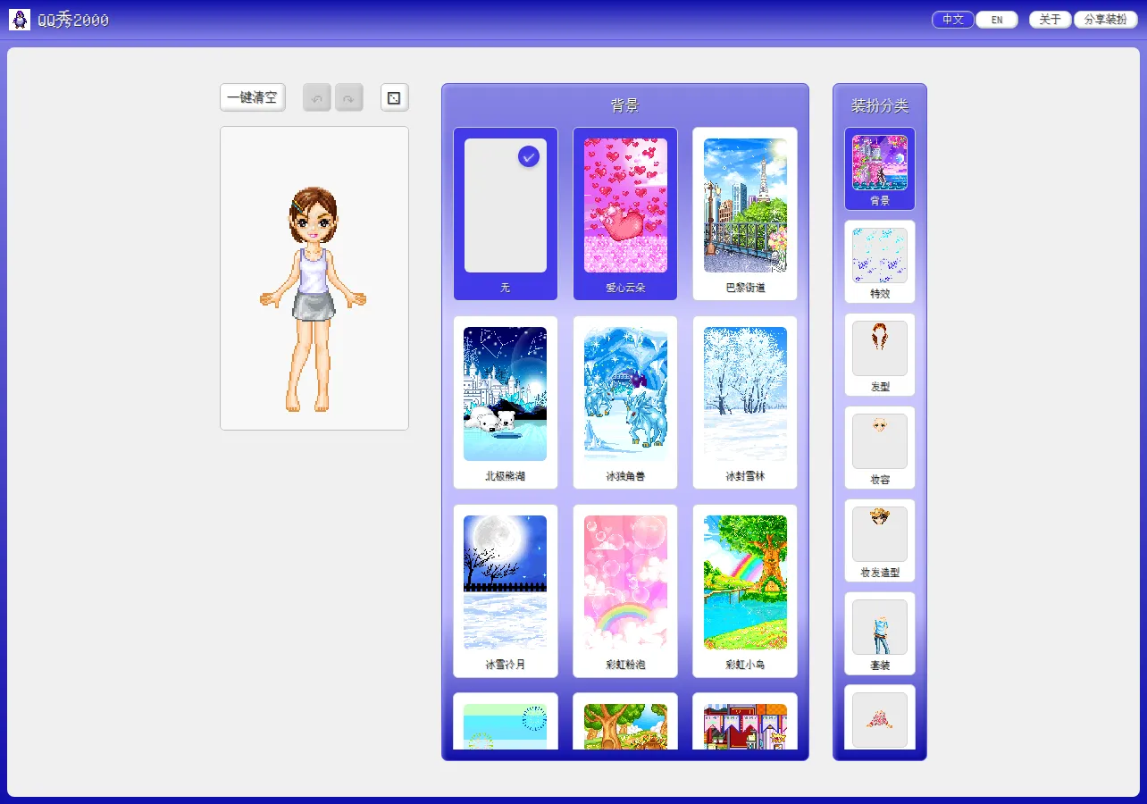The width and height of the screenshot is (1147, 804).
Task: Switch language to 中文
Action: pyautogui.click(x=953, y=20)
